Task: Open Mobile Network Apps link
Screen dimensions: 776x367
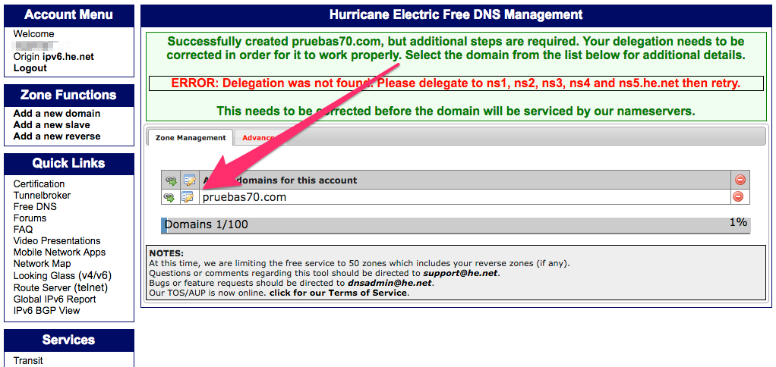Action: [x=59, y=253]
